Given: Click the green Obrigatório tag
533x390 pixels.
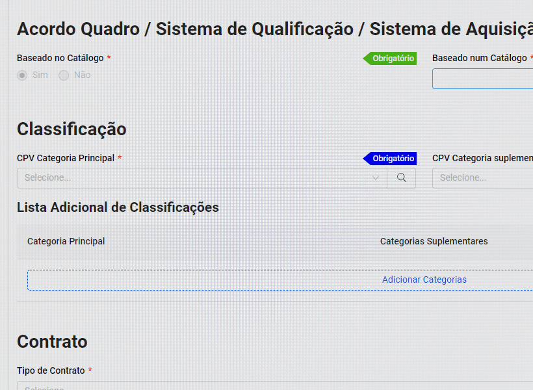Looking at the screenshot, I should click(391, 58).
